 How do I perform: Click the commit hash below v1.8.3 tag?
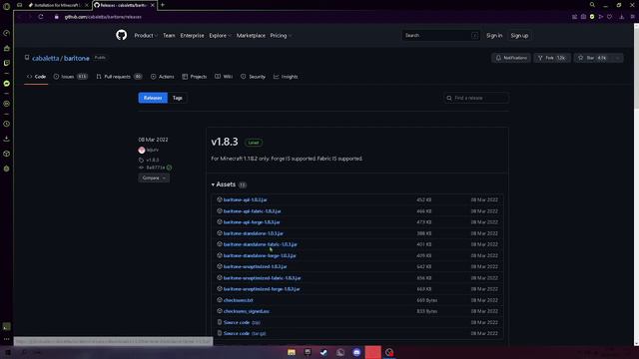click(x=156, y=168)
